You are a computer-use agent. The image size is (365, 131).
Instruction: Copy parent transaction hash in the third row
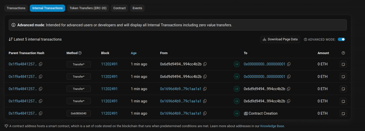[41, 89]
